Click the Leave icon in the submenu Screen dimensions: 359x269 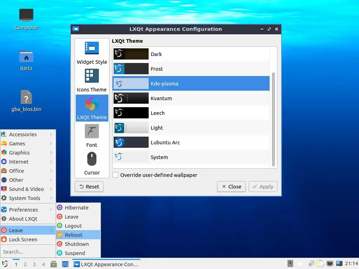[x=60, y=216]
